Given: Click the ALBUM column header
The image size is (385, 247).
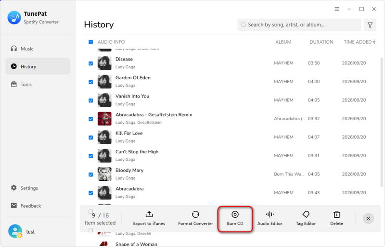Looking at the screenshot, I should (283, 42).
